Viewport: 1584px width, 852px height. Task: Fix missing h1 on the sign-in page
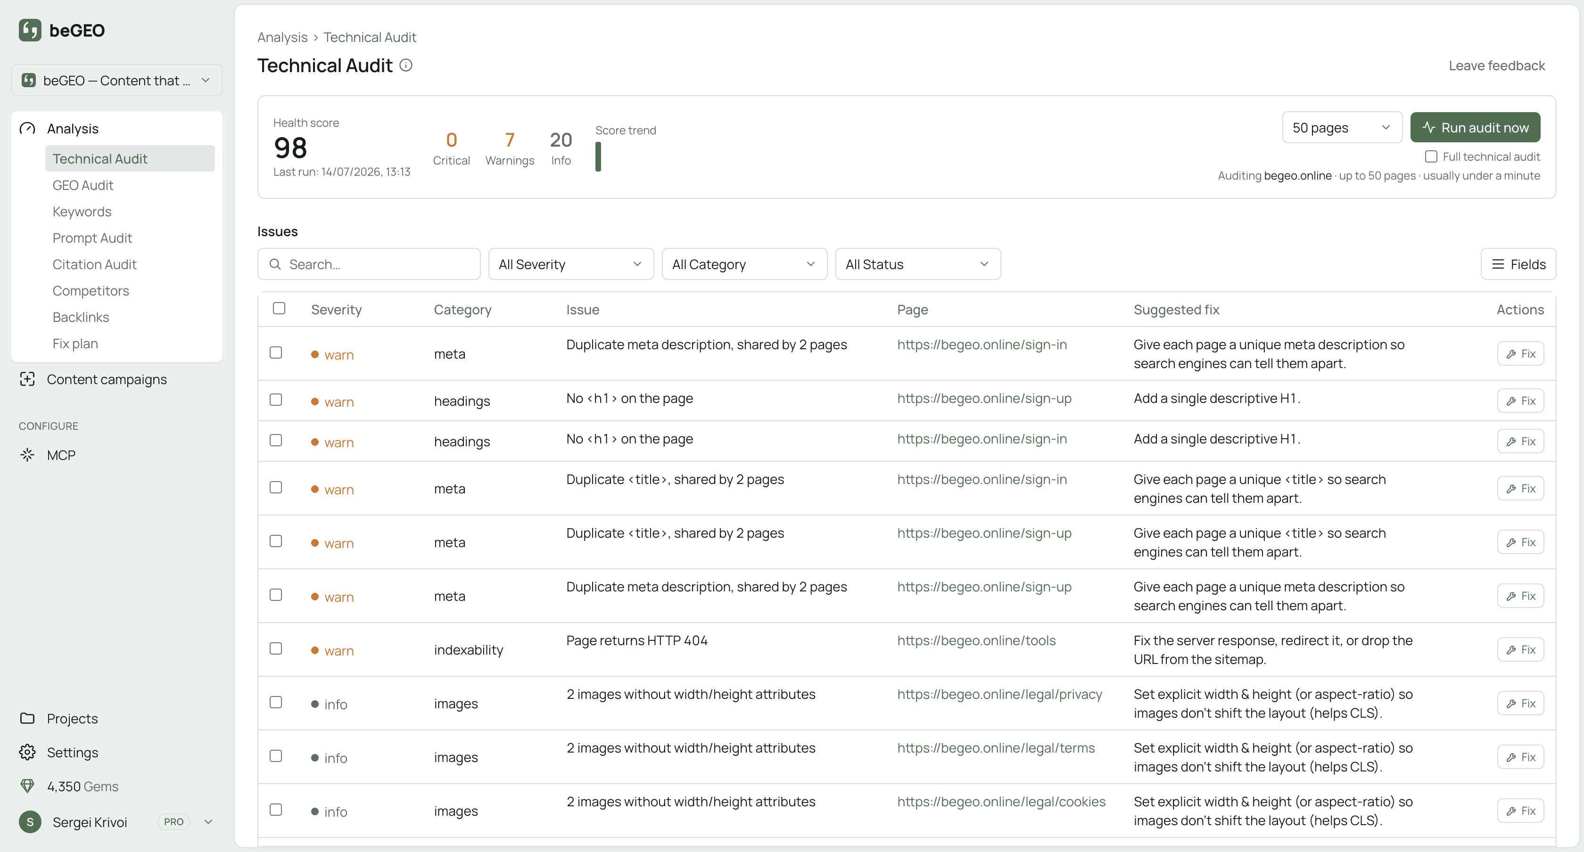tap(1520, 442)
